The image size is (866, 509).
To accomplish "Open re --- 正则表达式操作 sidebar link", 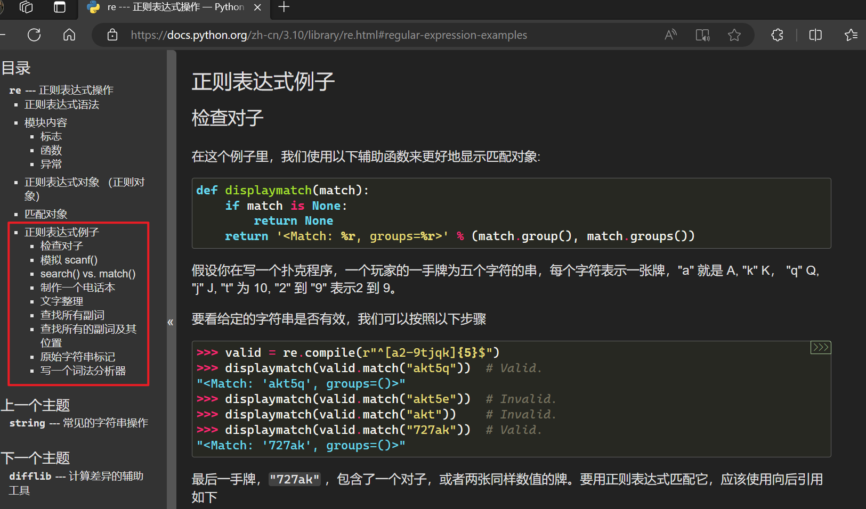I will pyautogui.click(x=61, y=90).
